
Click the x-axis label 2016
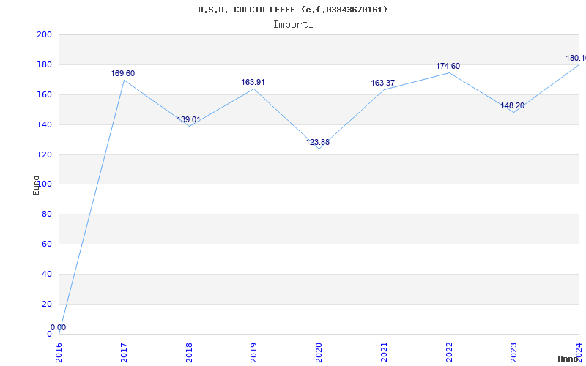tap(59, 353)
